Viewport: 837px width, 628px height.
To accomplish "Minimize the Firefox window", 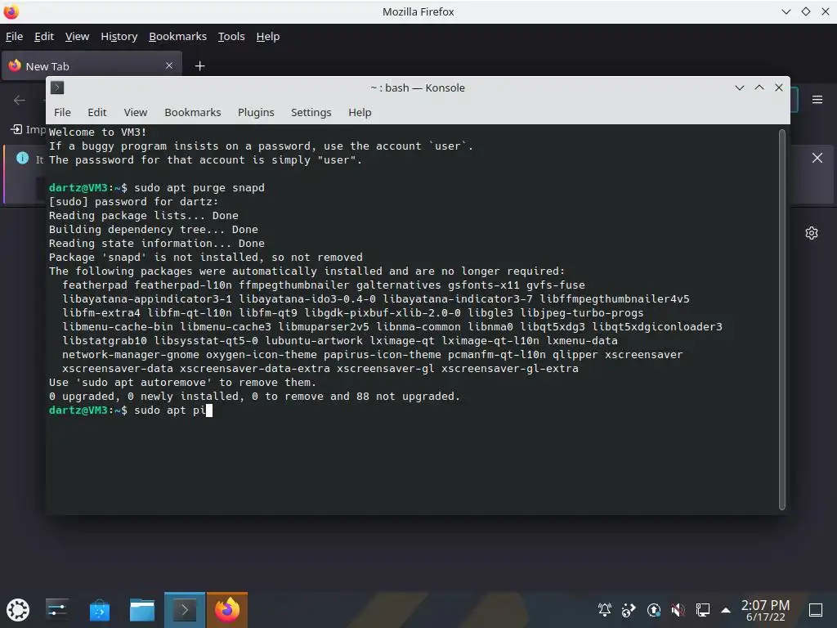I will point(786,11).
